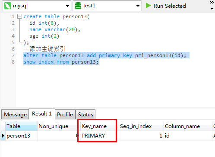Screen dimensions: 215x157
Task: Click the Column_name column header
Action: [188, 126]
